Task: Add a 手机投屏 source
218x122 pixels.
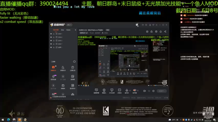Action: (112, 91)
